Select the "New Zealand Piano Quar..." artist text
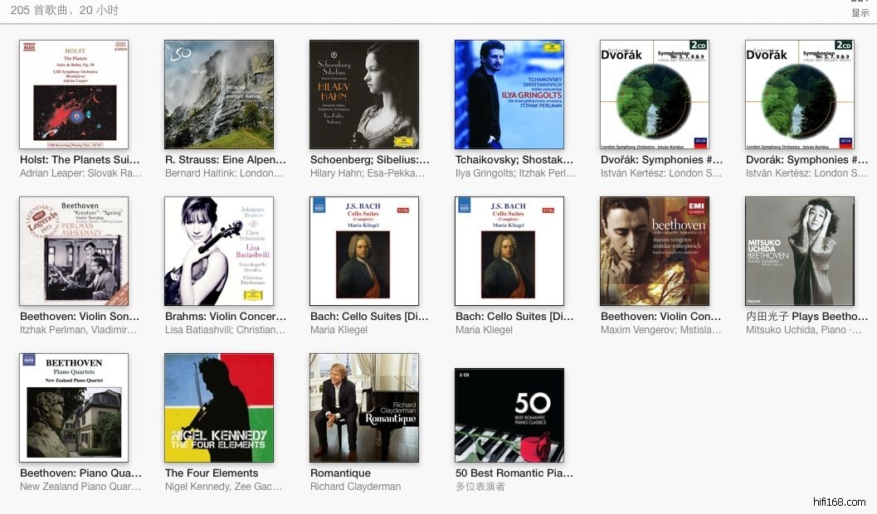Screen dimensions: 877x514 [x=80, y=487]
